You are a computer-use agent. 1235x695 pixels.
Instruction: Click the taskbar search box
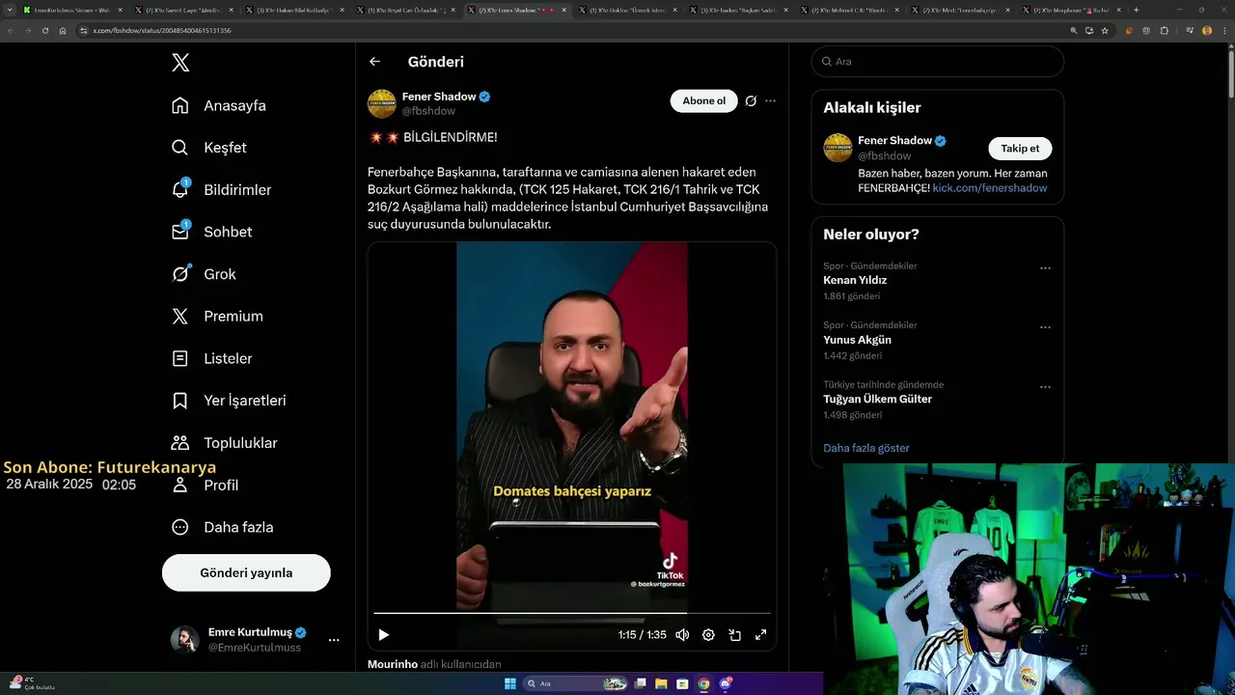(576, 683)
